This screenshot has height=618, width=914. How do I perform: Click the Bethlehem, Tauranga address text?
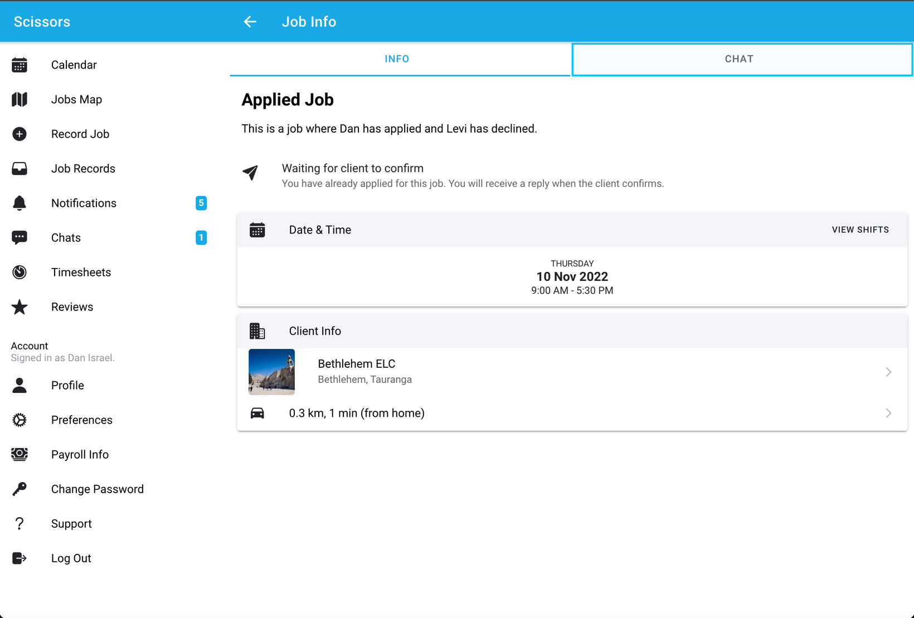coord(365,379)
